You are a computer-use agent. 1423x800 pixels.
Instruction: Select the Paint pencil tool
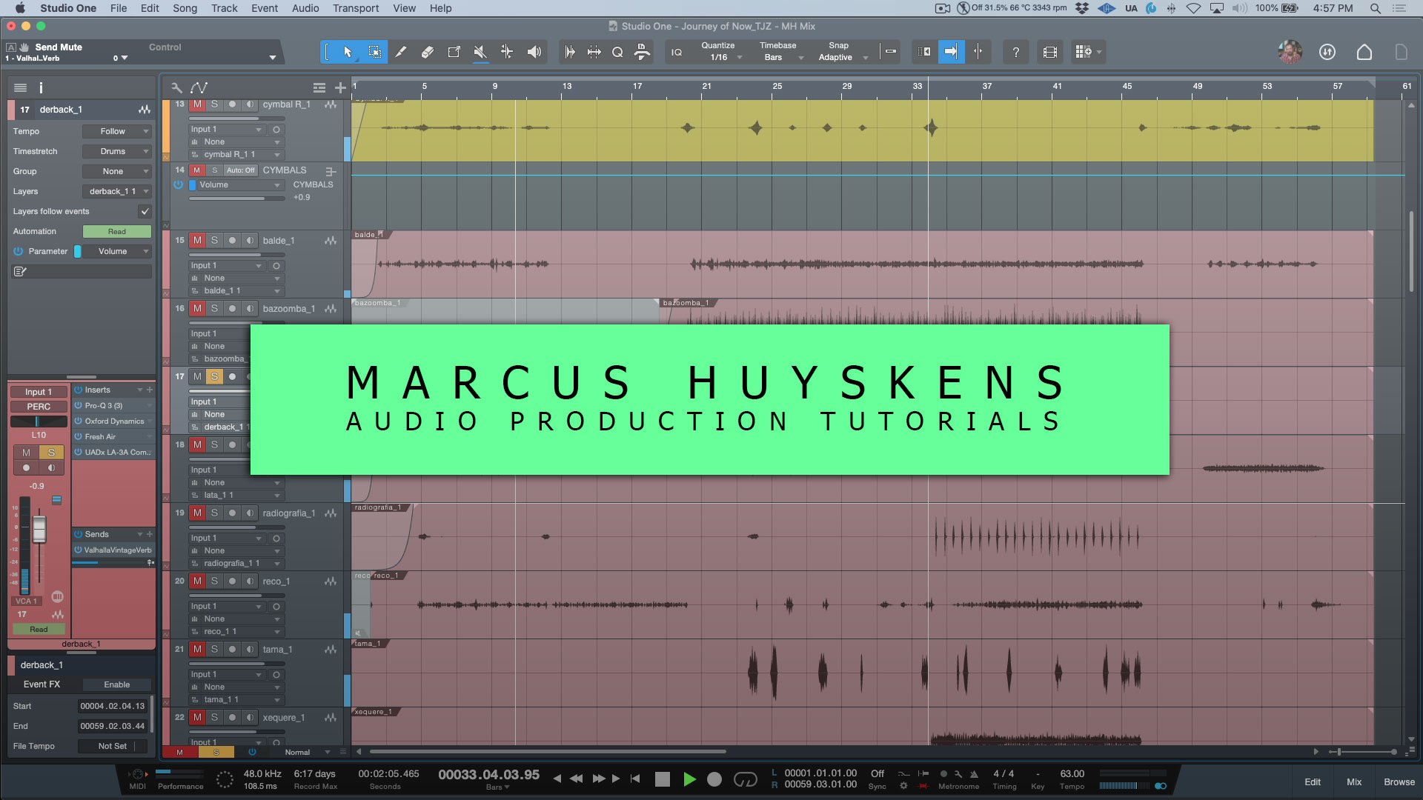(400, 52)
